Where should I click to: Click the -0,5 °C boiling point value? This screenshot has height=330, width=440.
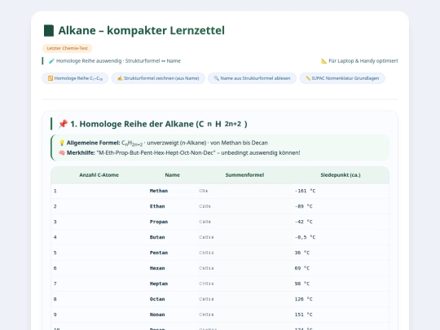pos(305,237)
